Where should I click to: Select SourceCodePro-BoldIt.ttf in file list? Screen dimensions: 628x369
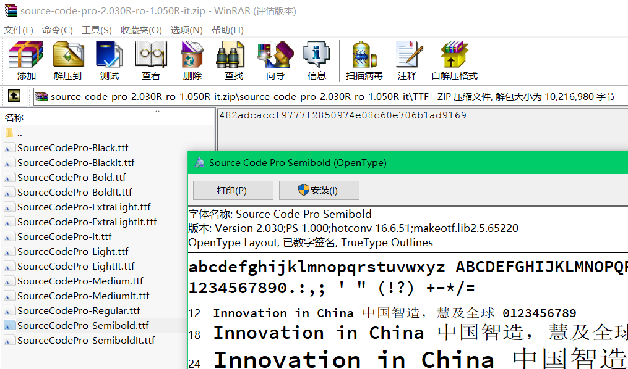point(74,192)
